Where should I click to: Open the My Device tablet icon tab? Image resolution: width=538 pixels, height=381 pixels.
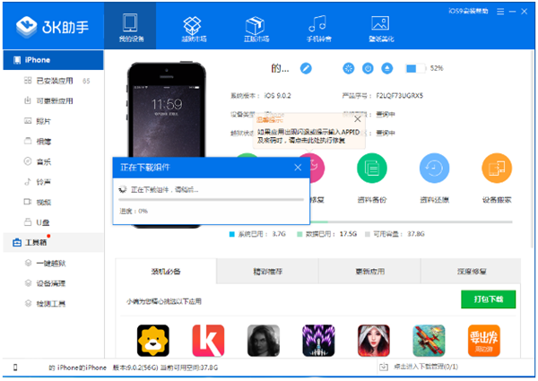click(130, 27)
